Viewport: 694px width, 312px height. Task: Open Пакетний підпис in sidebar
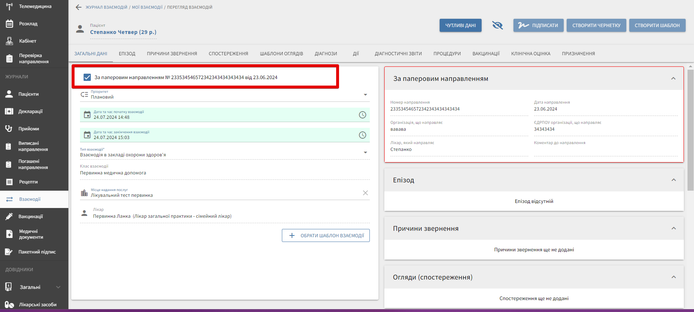click(x=37, y=252)
